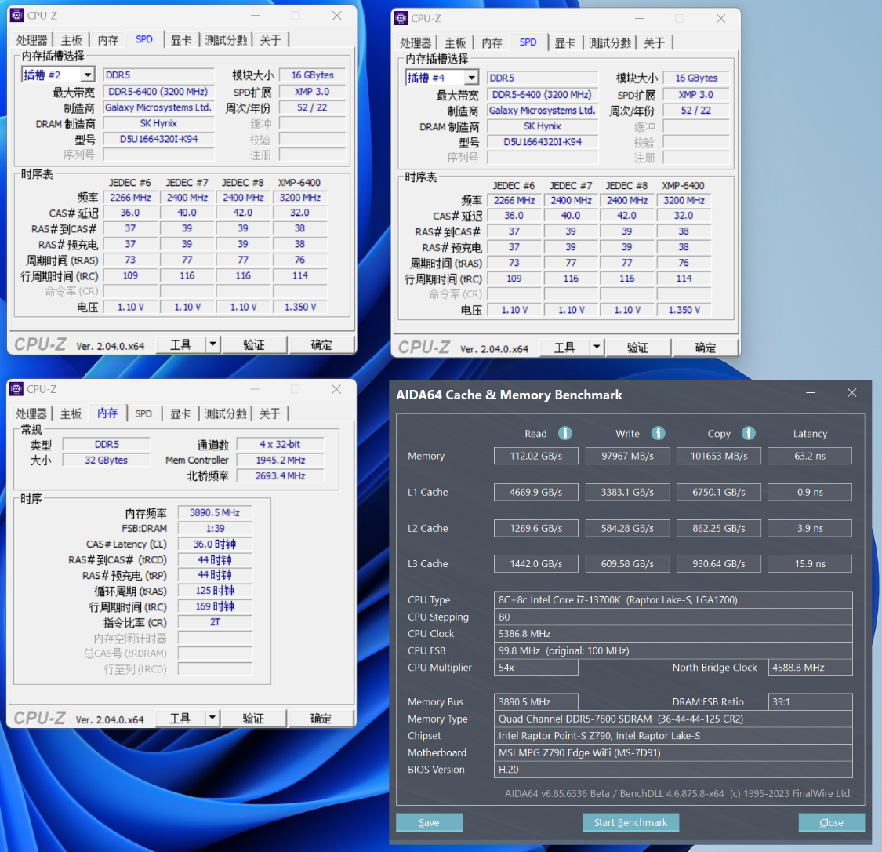The height and width of the screenshot is (852, 882).
Task: Open 测試分數 tab in slot #2 CPU-Z
Action: pyautogui.click(x=226, y=40)
